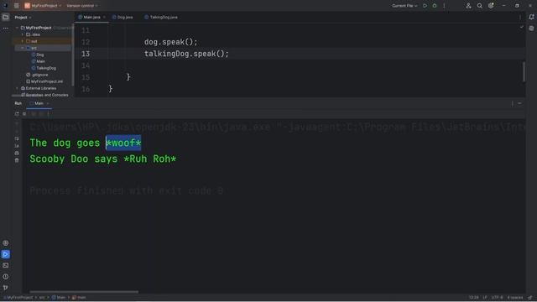Select the Run tool window label
537x302 pixels.
(18, 103)
